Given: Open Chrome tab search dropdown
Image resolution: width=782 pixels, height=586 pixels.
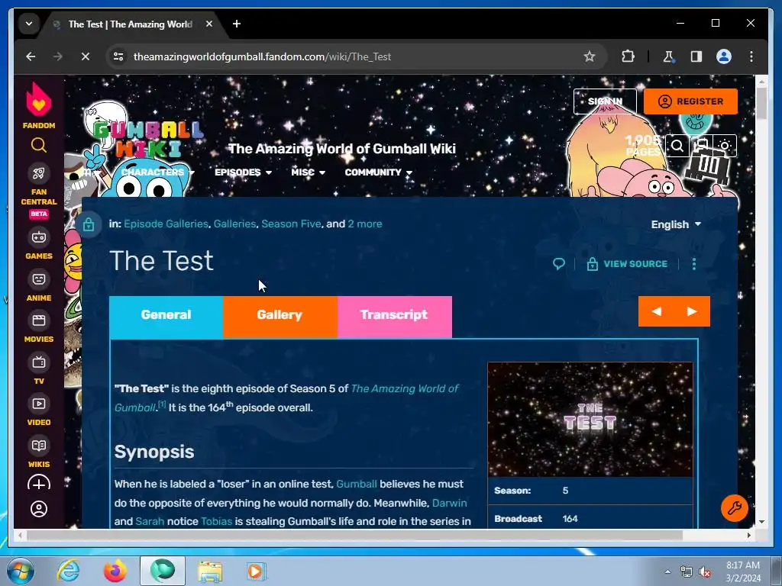Looking at the screenshot, I should (29, 24).
